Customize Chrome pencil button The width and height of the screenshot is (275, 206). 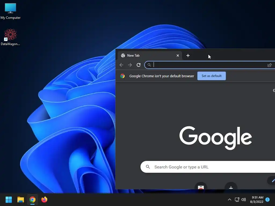click(272, 181)
